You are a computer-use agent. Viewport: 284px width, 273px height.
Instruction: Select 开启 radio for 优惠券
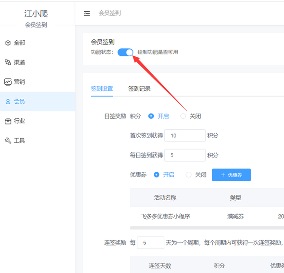(157, 175)
